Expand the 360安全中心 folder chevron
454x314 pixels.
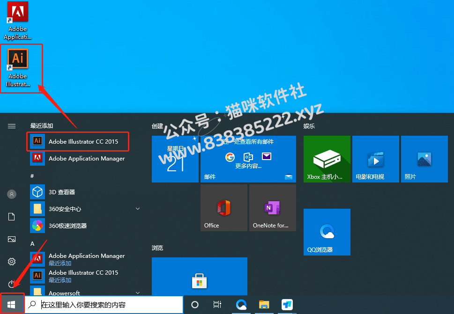point(138,209)
